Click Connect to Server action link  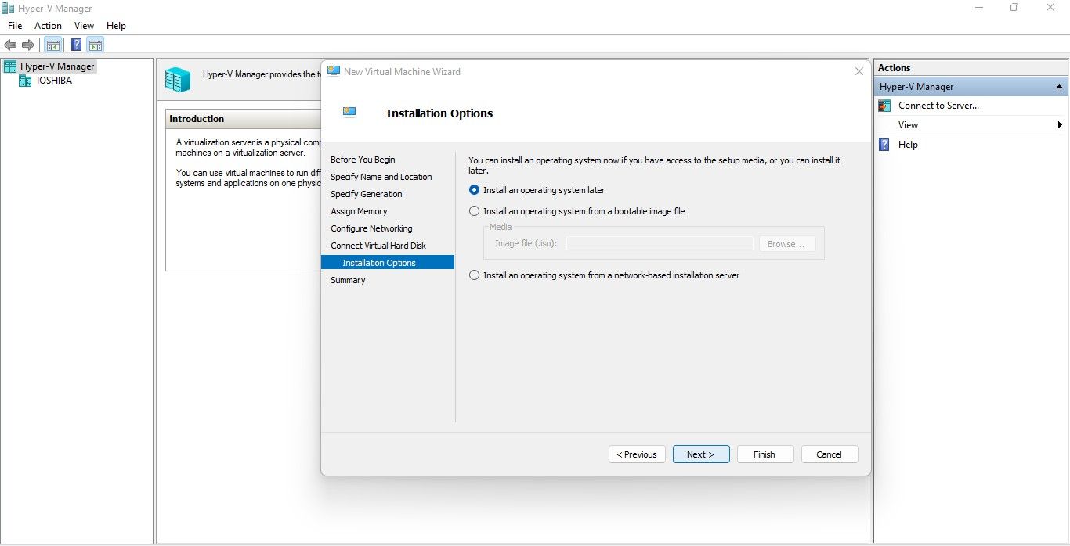coord(938,106)
